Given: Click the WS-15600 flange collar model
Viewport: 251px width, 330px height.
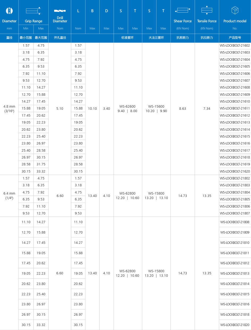Looking at the screenshot, I should [x=156, y=107].
